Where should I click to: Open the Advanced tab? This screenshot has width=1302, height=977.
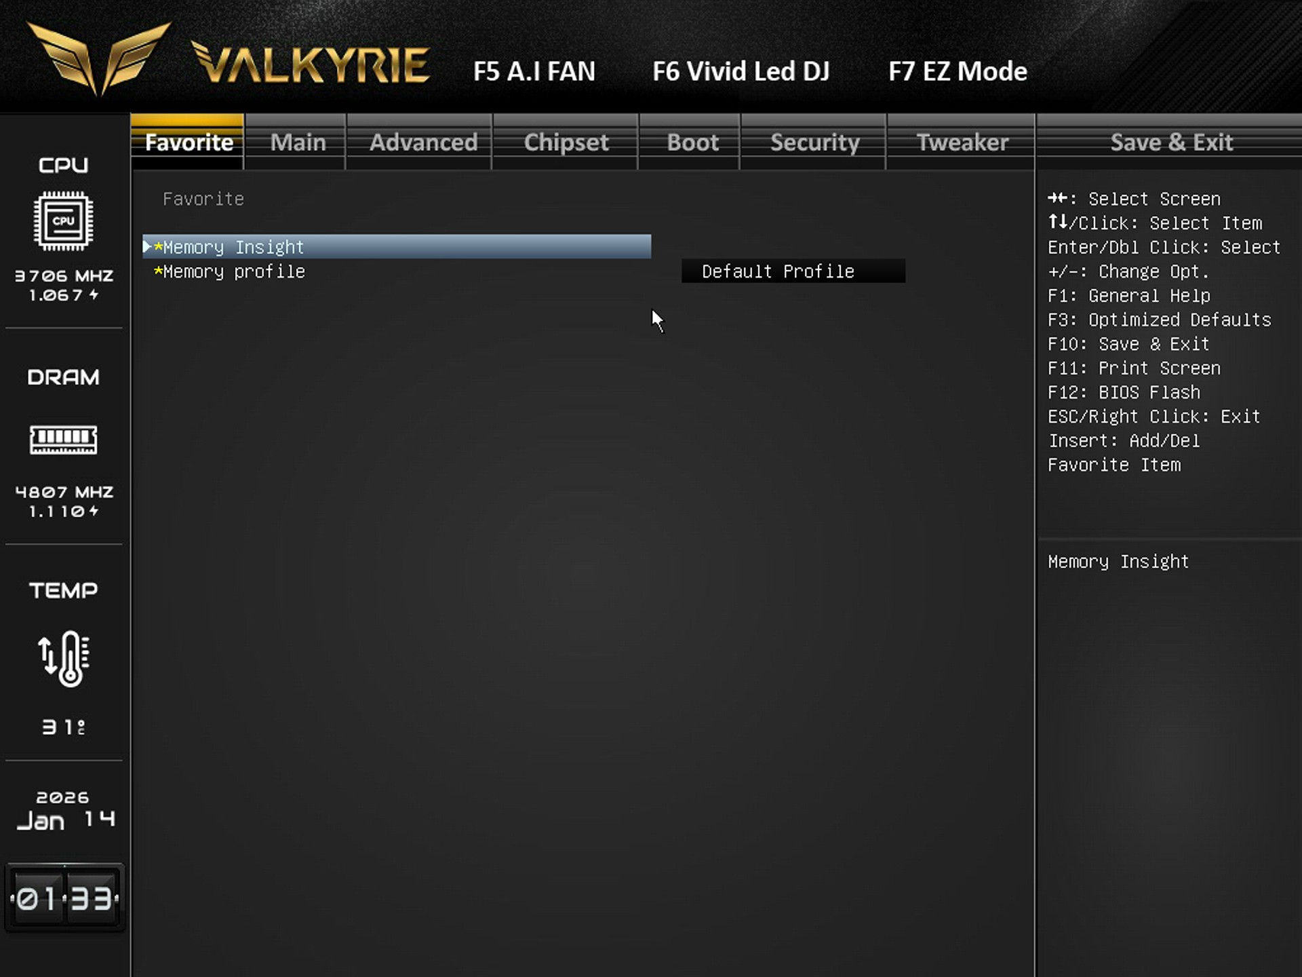coord(423,142)
